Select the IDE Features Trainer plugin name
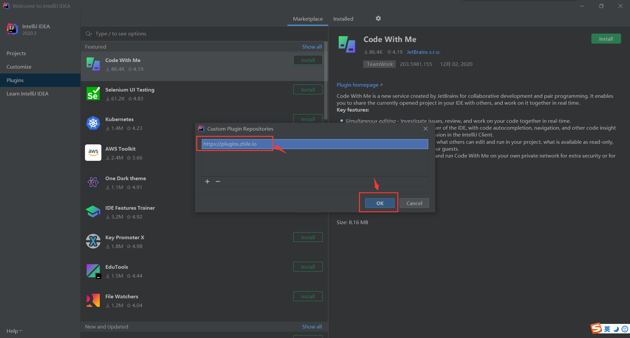Screen dimensions: 630x338 130,208
